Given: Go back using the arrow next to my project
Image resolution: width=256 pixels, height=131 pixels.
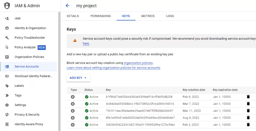Looking at the screenshot, I should coord(67,5).
